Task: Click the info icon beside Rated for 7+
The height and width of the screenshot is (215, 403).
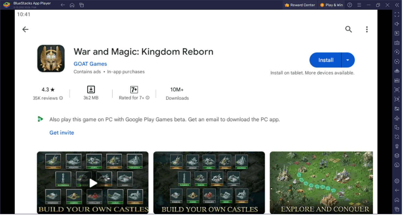Action: click(x=147, y=98)
